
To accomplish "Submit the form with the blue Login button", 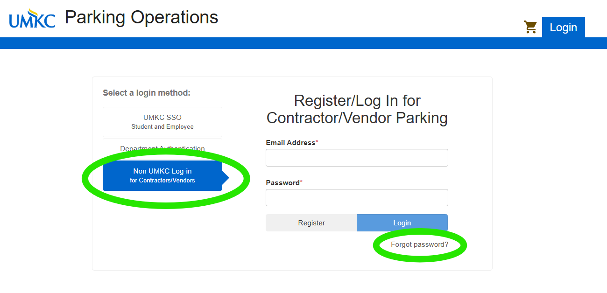I will 402,223.
